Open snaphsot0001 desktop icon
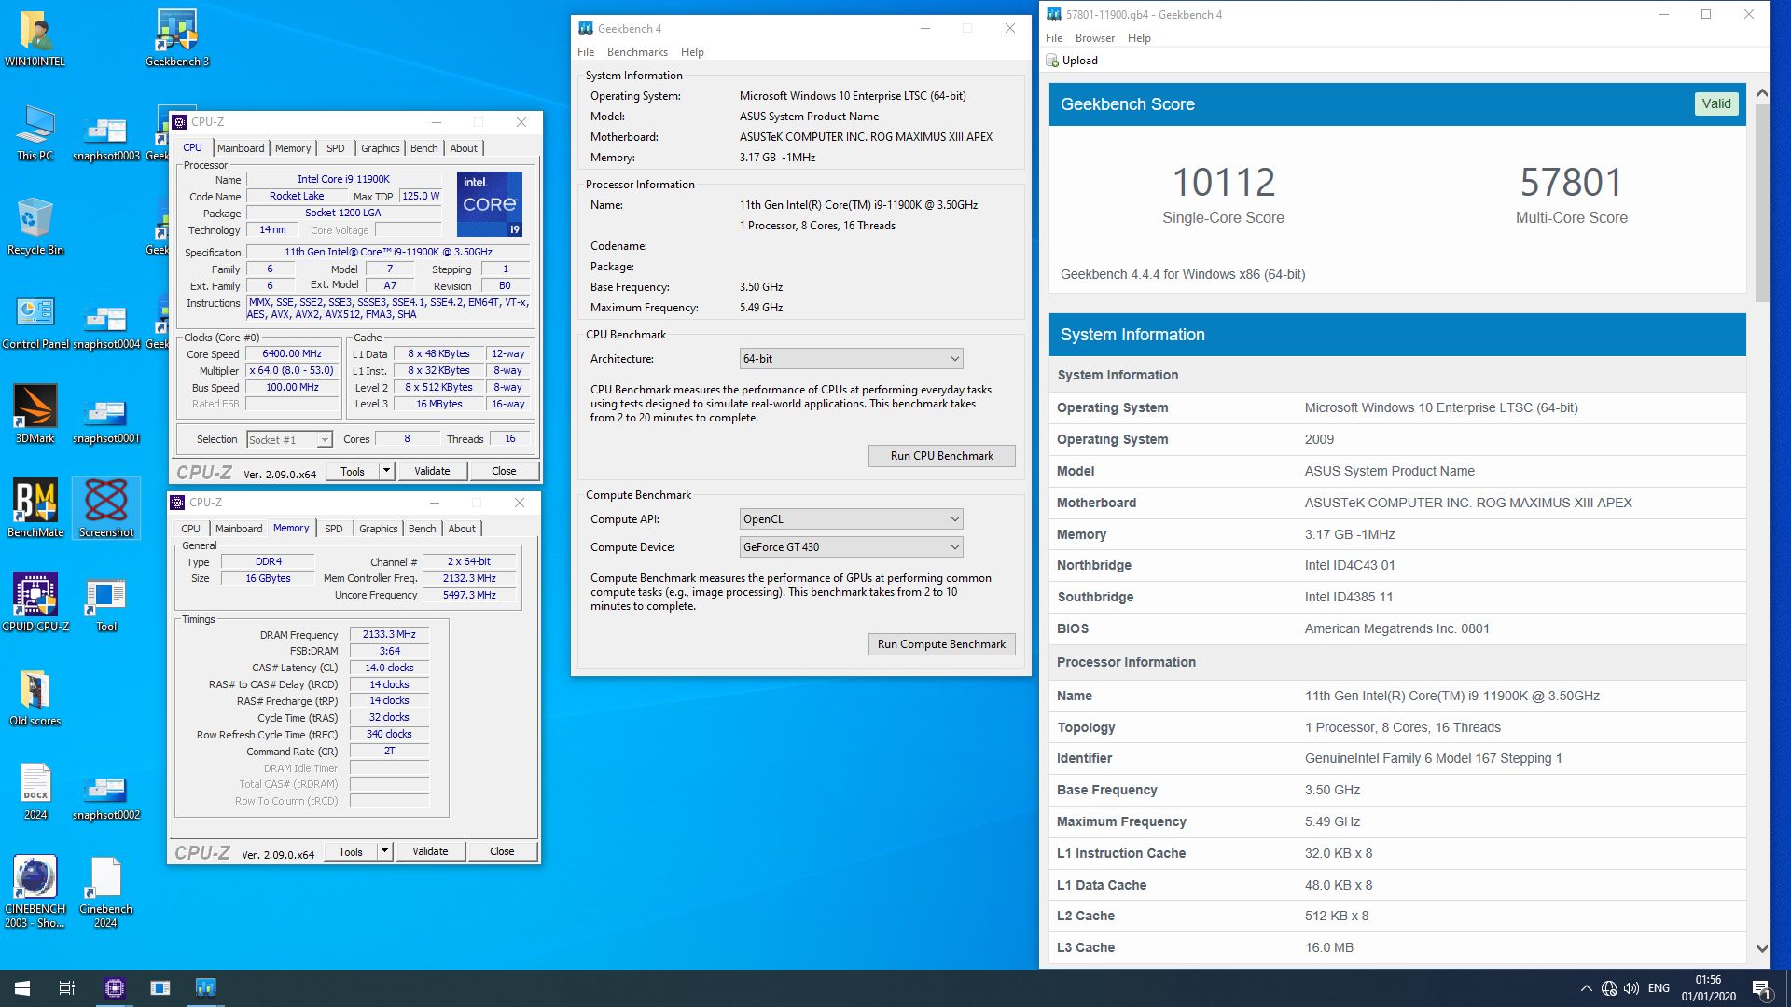The image size is (1791, 1007). [106, 422]
